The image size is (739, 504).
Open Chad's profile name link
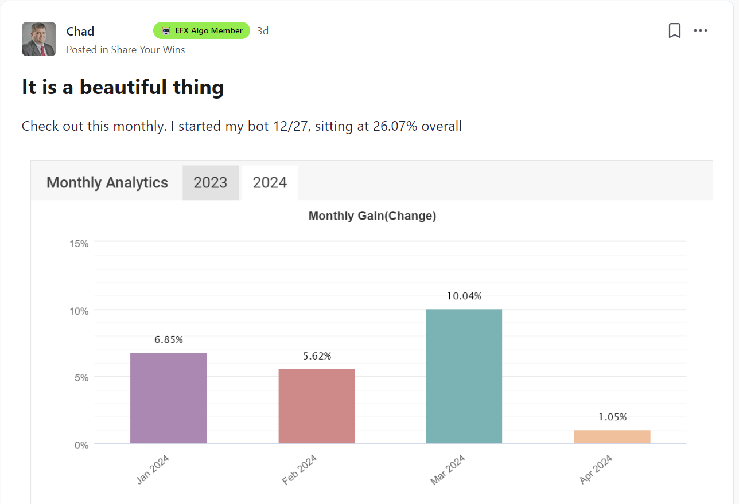point(80,31)
